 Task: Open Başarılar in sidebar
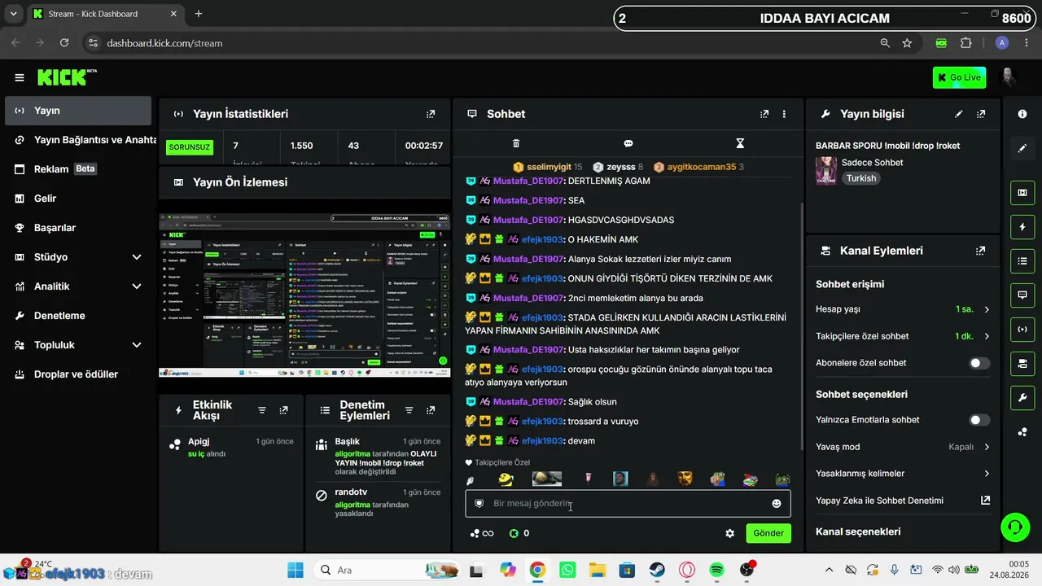[78, 228]
